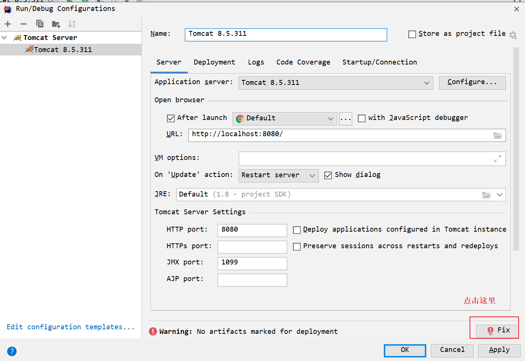This screenshot has width=525, height=361.
Task: Click the Copy Configuration icon
Action: point(40,24)
